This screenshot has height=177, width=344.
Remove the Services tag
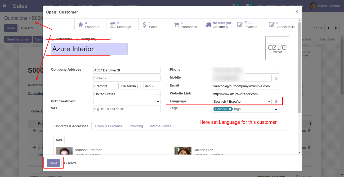click(230, 109)
